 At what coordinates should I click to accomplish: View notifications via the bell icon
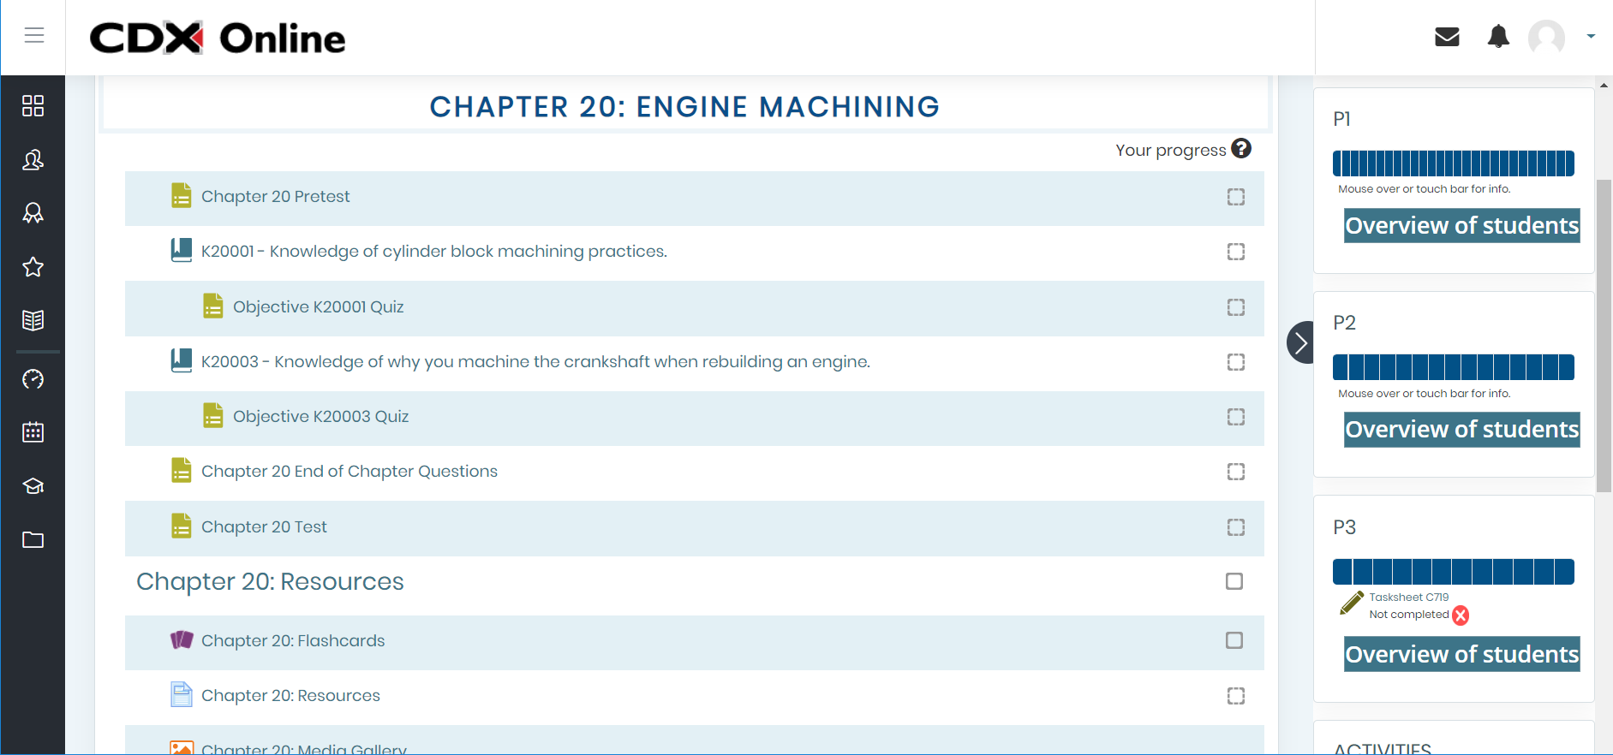1498,37
